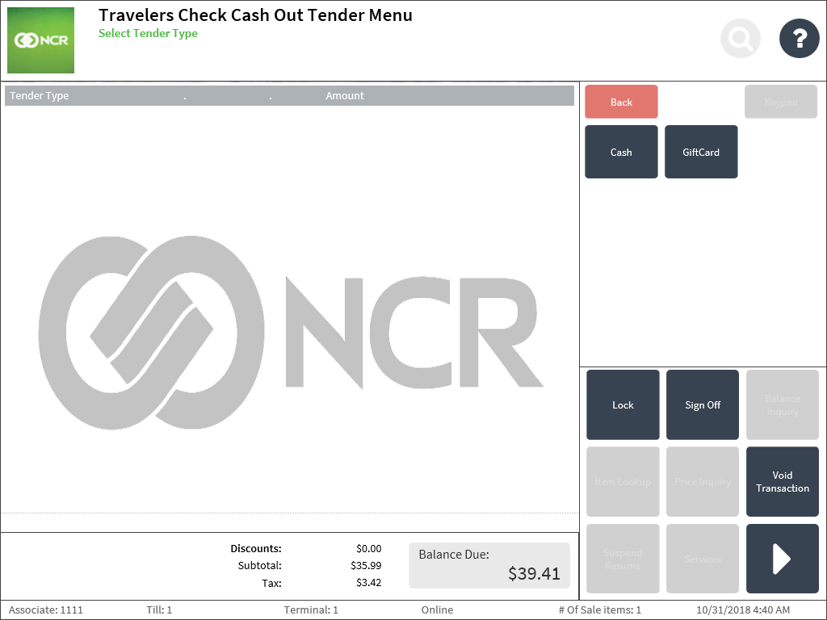Image resolution: width=827 pixels, height=620 pixels.
Task: Click the Price Inquiry button
Action: pos(703,482)
